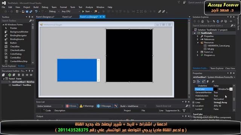
Task: Expand the Location property in Properties
Action: (193, 106)
